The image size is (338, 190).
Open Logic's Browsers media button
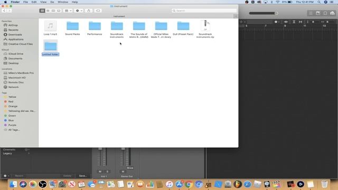[332, 13]
